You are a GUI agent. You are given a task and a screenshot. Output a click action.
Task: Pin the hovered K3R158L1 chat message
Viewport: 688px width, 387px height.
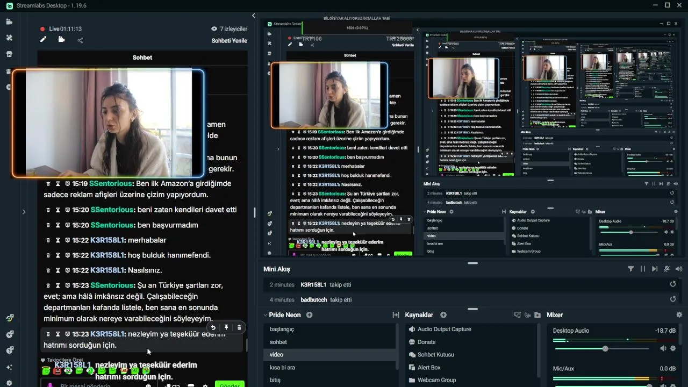tap(226, 327)
